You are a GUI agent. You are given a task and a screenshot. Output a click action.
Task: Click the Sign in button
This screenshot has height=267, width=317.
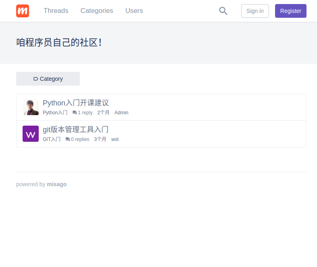255,11
